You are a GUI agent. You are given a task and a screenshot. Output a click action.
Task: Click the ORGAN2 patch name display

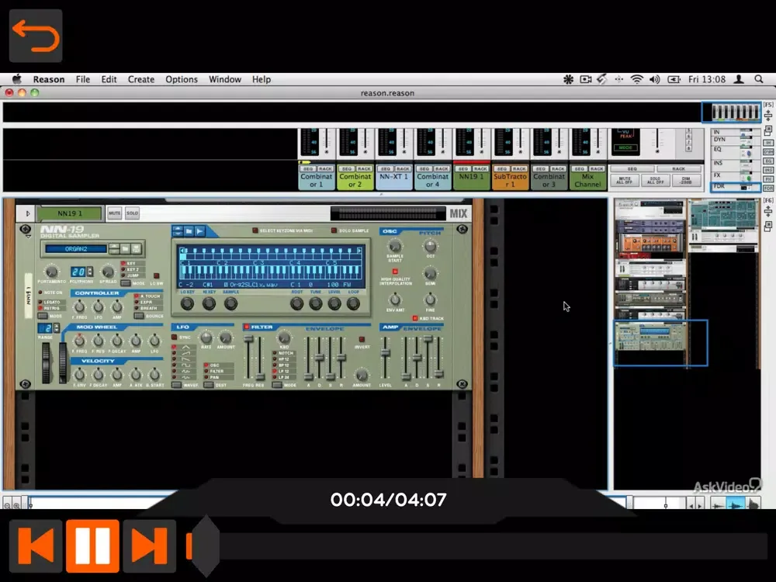[x=76, y=249]
